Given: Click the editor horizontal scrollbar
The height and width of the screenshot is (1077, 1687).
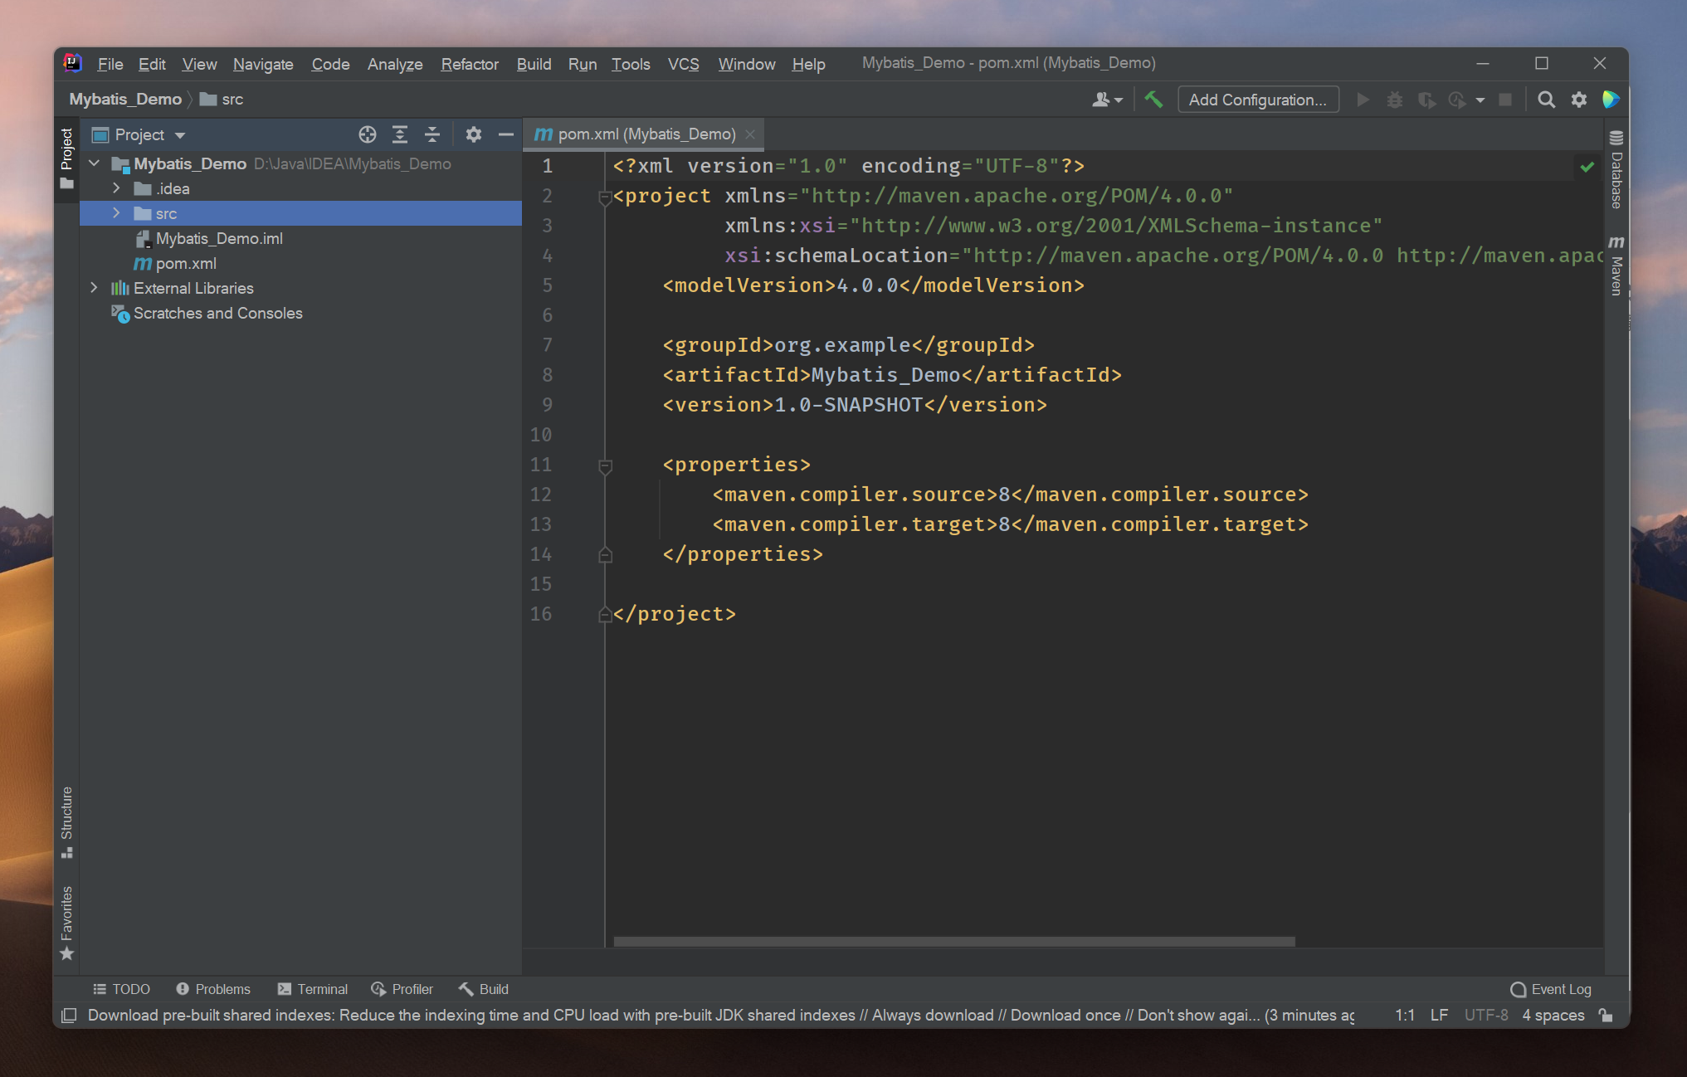Looking at the screenshot, I should coord(954,942).
